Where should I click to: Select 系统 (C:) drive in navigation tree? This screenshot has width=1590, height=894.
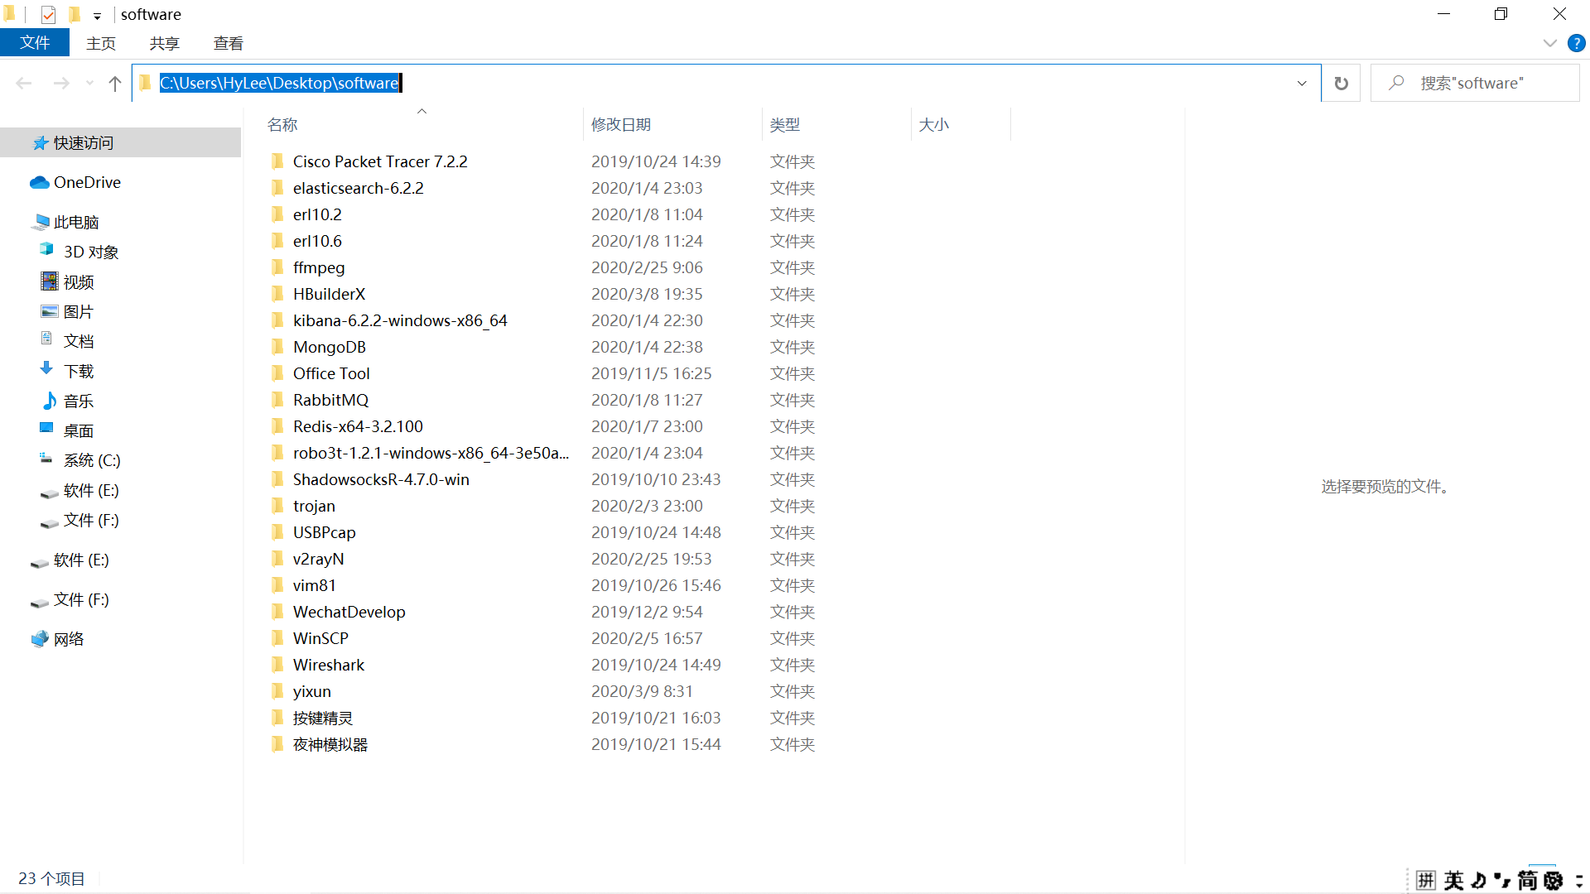pos(91,460)
